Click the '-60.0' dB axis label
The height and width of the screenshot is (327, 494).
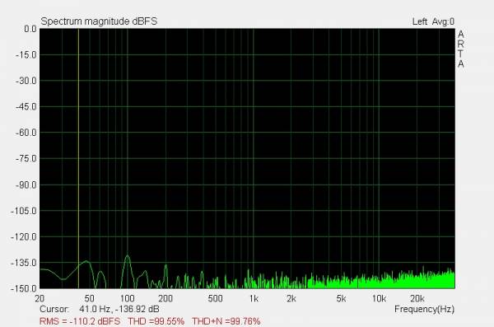click(x=26, y=133)
